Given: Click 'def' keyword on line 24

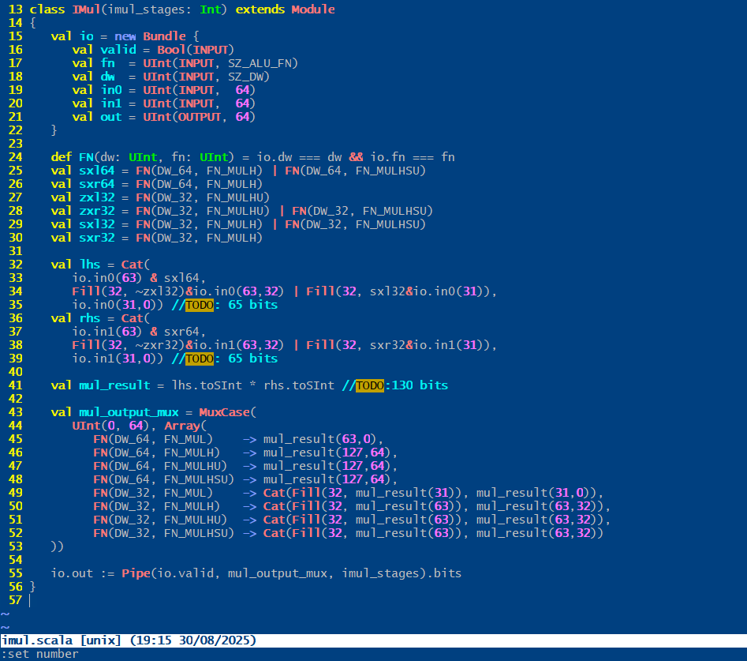Looking at the screenshot, I should pos(62,157).
